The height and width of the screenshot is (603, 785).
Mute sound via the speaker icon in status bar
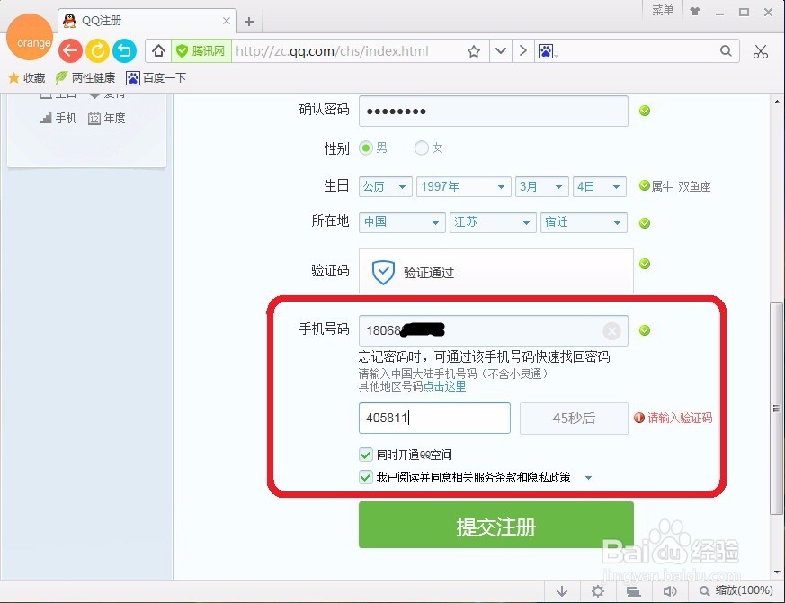pos(669,591)
